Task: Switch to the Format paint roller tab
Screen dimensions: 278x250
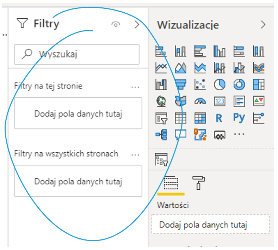Action: pyautogui.click(x=199, y=183)
